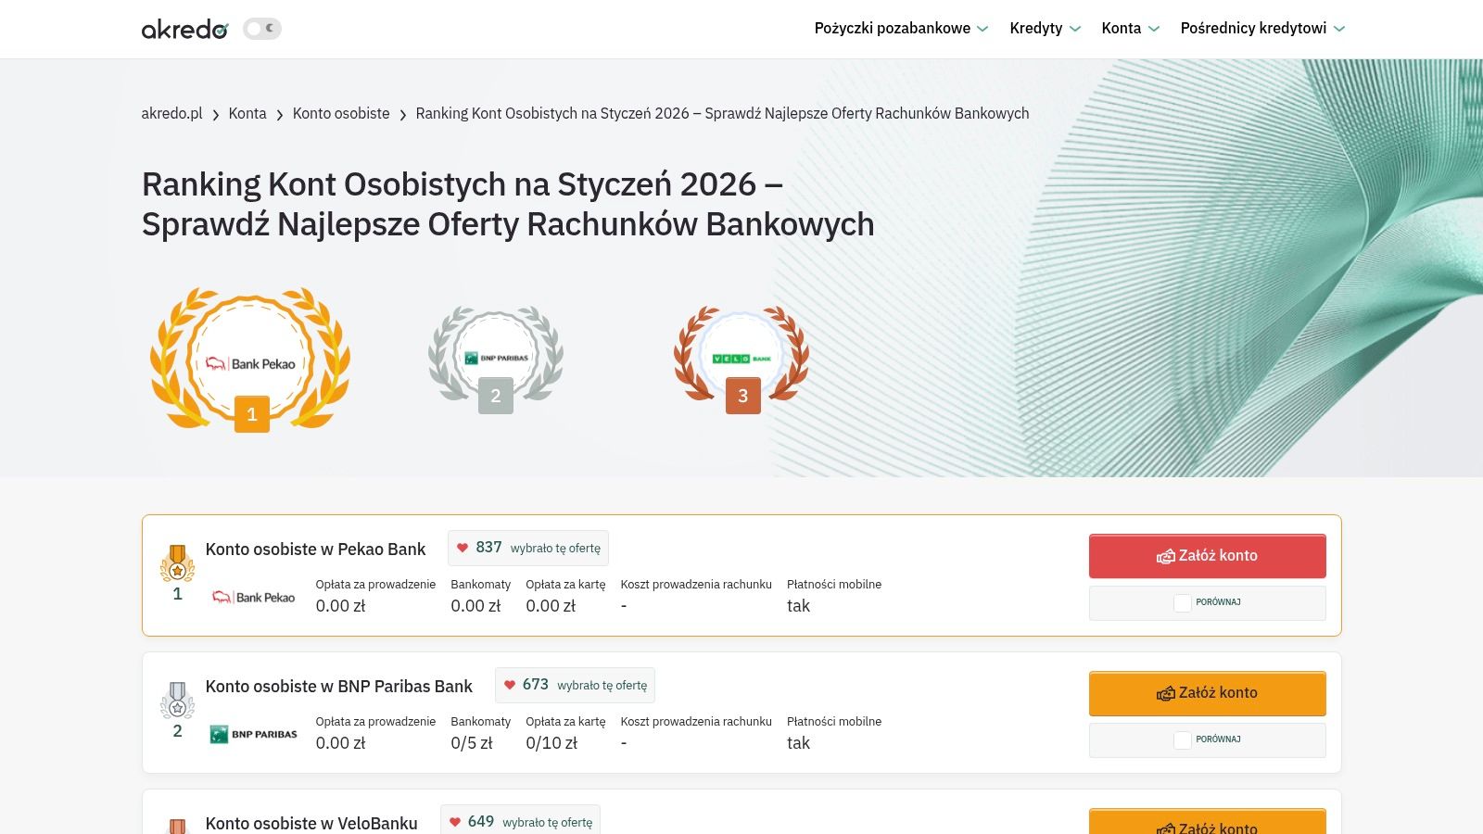
Task: Click the silver medal icon of rank 2
Action: tap(177, 701)
